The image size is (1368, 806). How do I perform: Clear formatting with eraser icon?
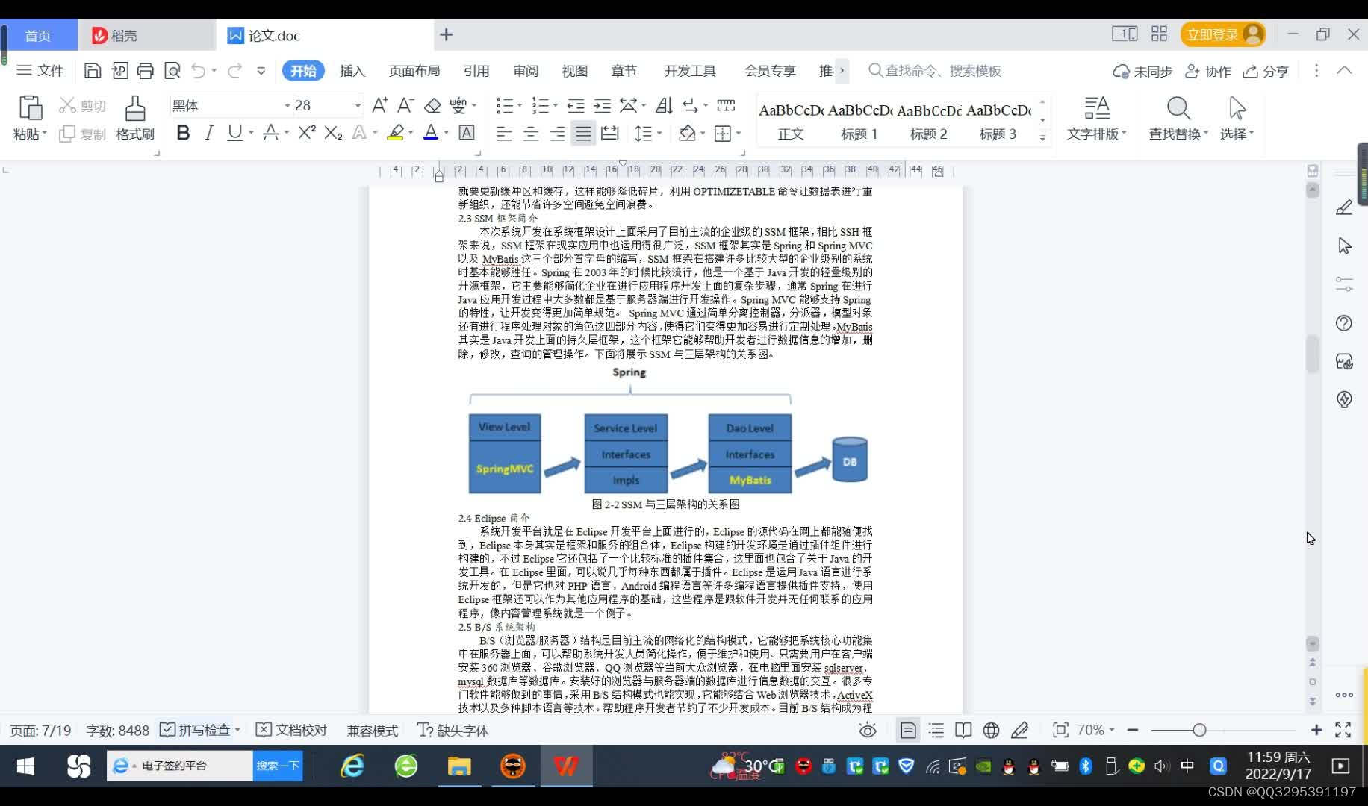[432, 105]
